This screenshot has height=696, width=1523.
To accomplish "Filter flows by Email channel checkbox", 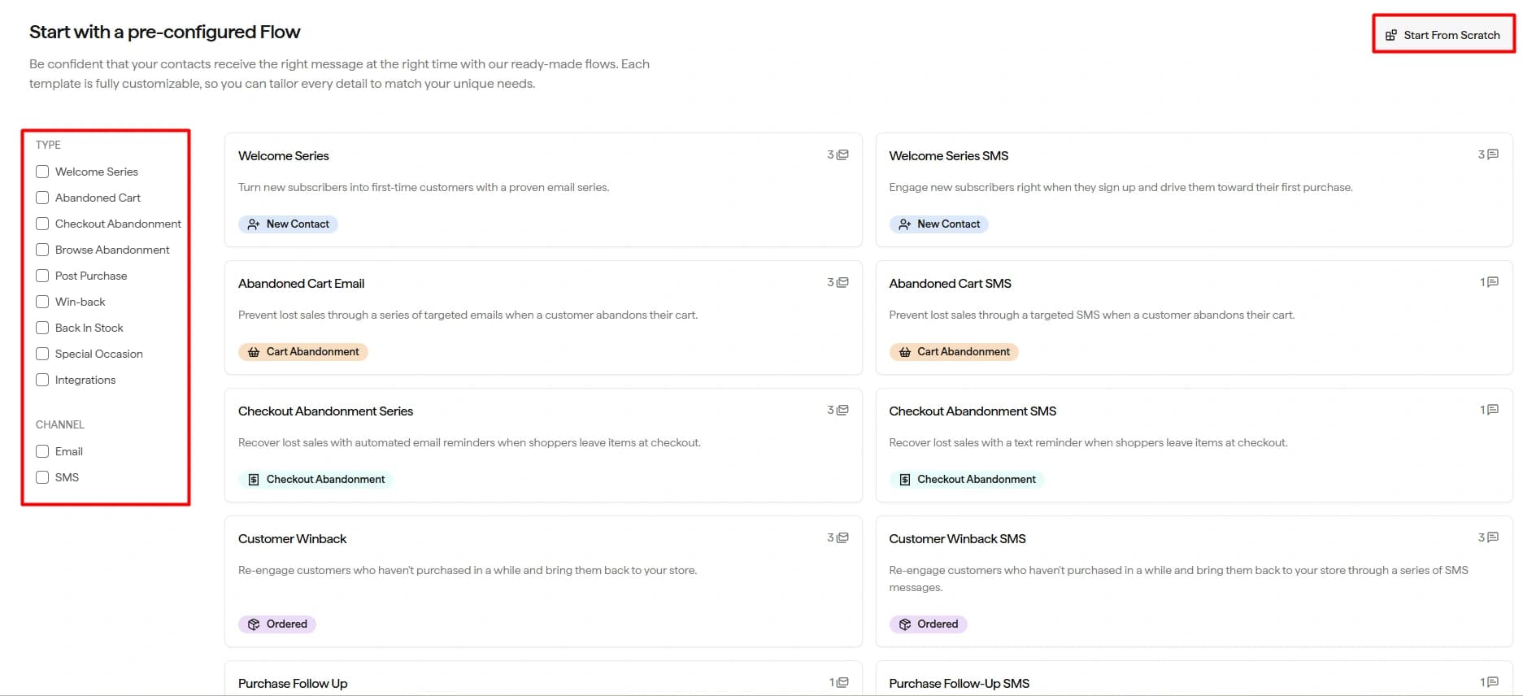I will pos(42,451).
